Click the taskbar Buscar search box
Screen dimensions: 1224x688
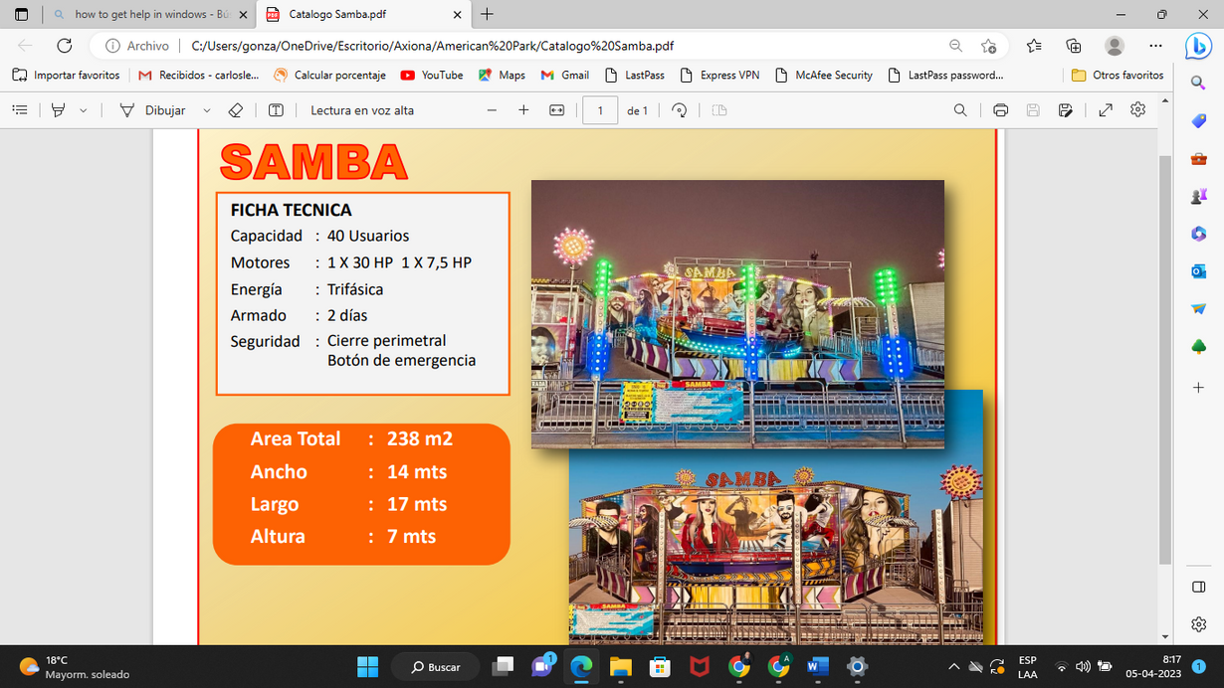tap(435, 666)
